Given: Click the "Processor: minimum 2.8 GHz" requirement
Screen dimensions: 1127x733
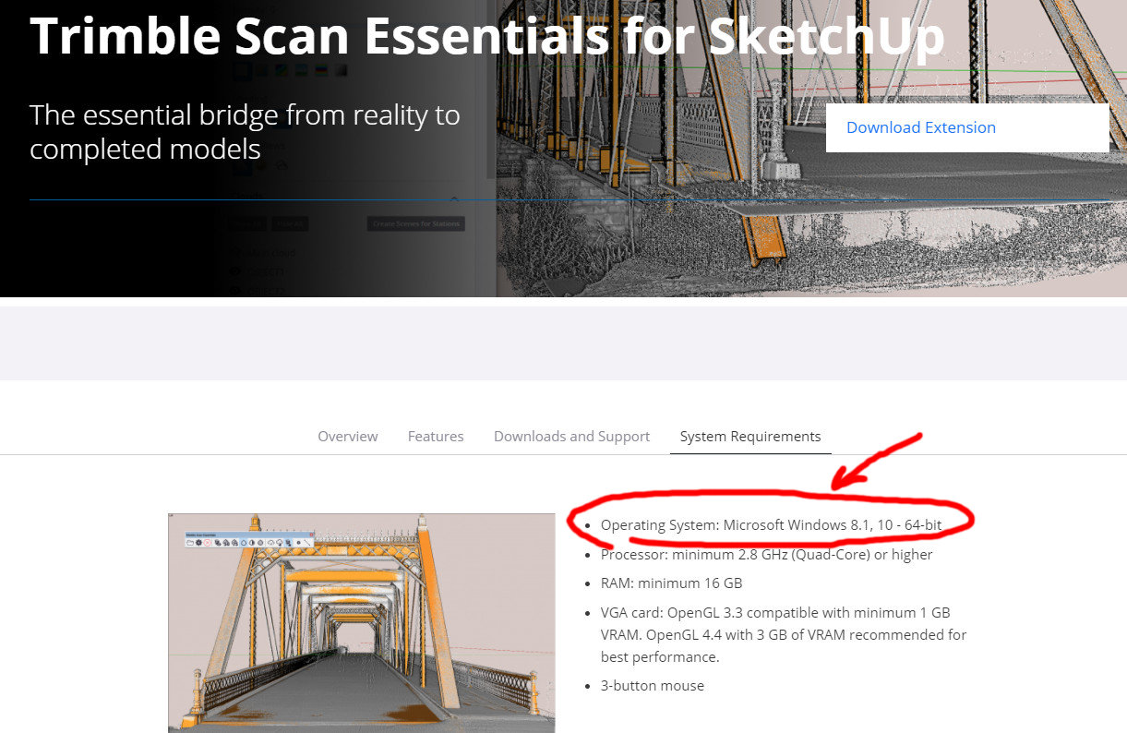Looking at the screenshot, I should pyautogui.click(x=766, y=555).
